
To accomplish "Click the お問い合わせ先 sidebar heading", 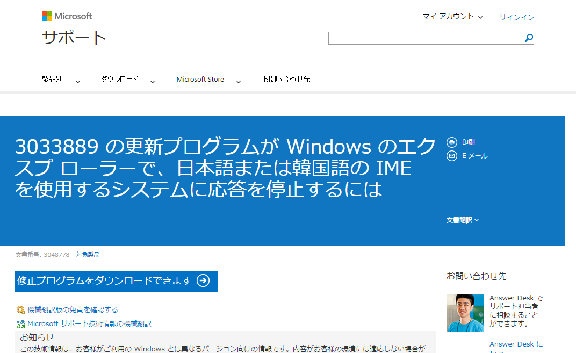I will (x=477, y=276).
